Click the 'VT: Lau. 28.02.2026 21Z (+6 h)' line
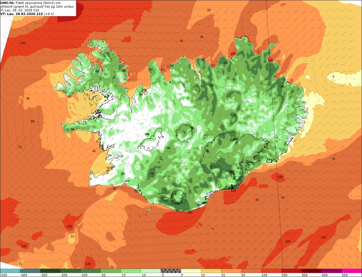The image size is (362, 277). 27,14
